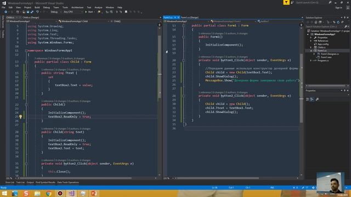The width and height of the screenshot is (351, 197).
Task: Click the green Start debugging button
Action: (x=89, y=12)
